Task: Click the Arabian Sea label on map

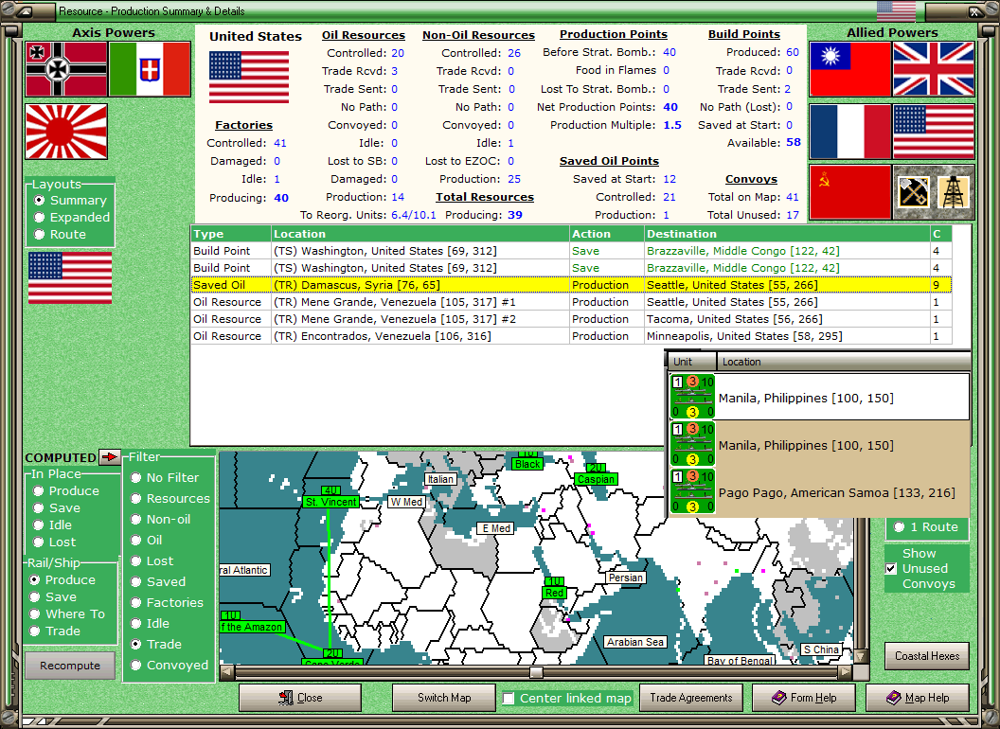Action: pos(635,642)
